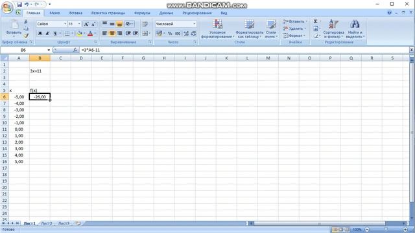415x233 pixels.
Task: Apply accounting number format icon
Action: pyautogui.click(x=159, y=33)
